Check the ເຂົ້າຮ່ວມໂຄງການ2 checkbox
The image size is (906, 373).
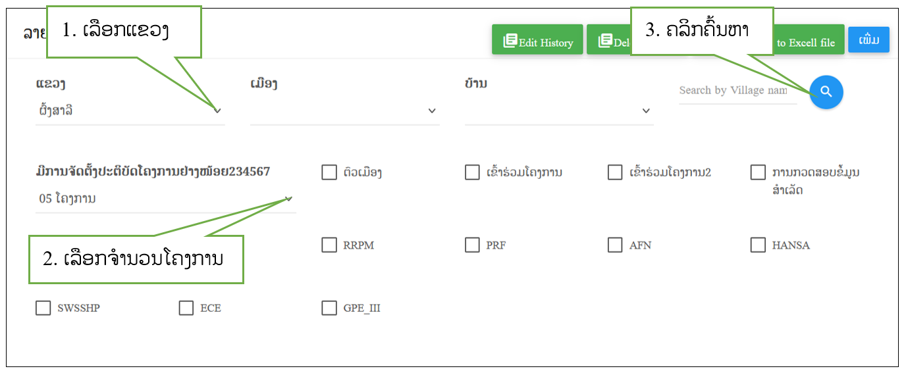[x=615, y=172]
